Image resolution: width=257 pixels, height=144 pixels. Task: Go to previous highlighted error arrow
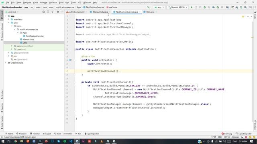[248, 16]
